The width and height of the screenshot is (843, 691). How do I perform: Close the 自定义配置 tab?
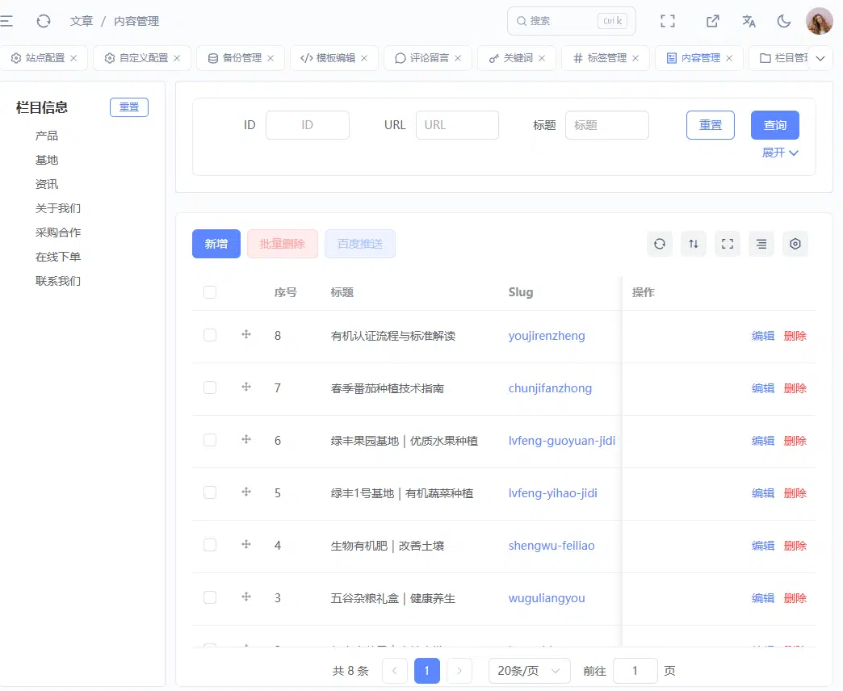[x=177, y=58]
